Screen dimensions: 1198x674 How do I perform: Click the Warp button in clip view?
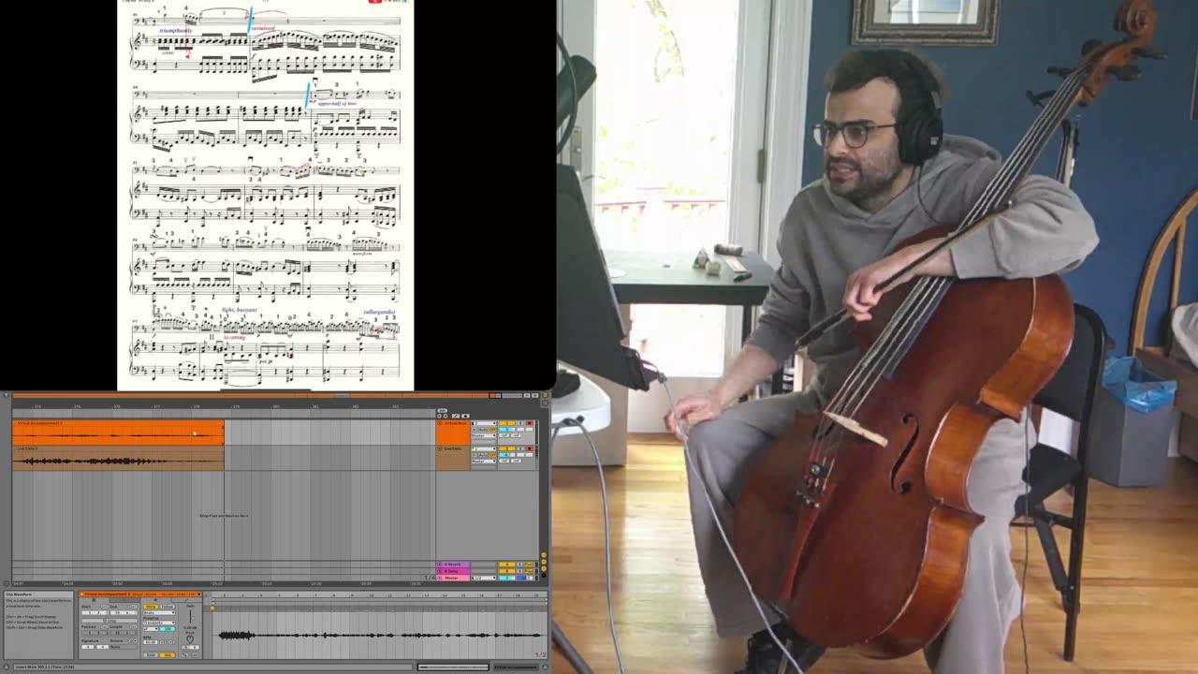click(151, 607)
